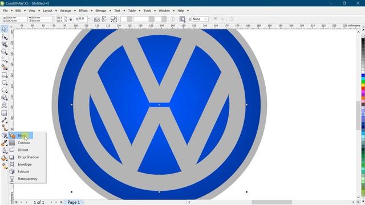The width and height of the screenshot is (365, 205).
Task: Choose Transparency from the effects flyout
Action: tap(27, 179)
